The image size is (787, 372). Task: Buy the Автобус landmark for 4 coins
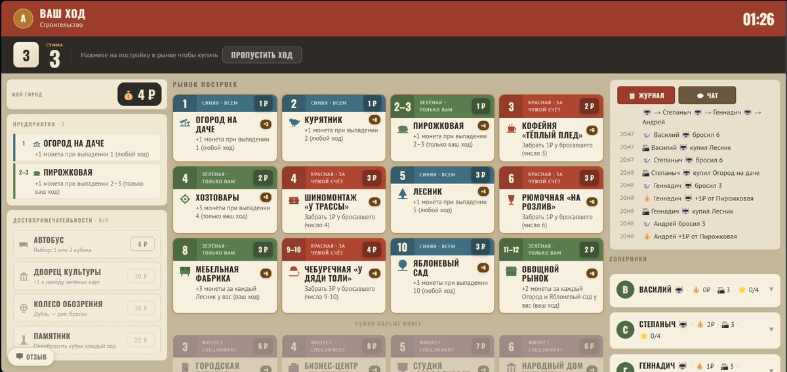tap(87, 244)
